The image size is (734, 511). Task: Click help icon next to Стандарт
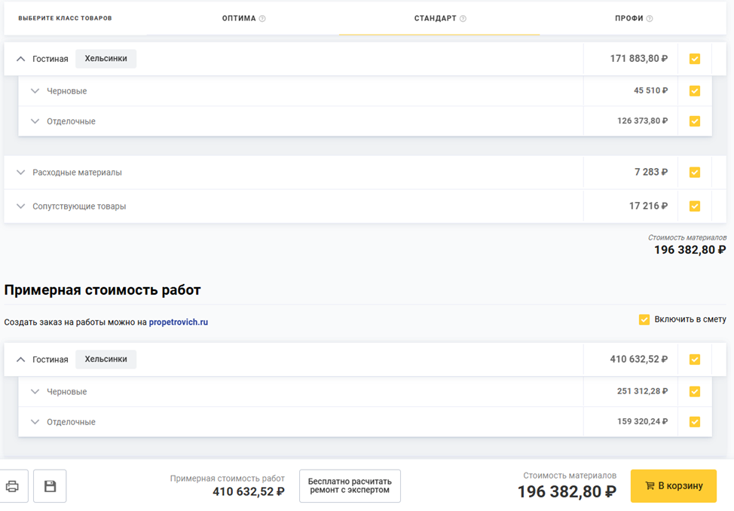pyautogui.click(x=463, y=19)
